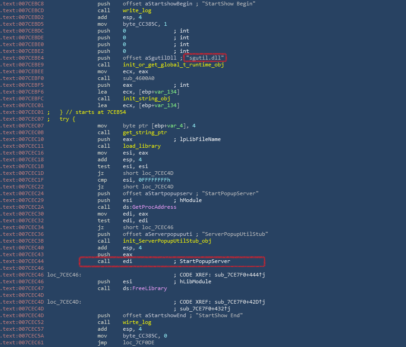406x347 pixels.
Task: Click the write_log call at 007CEBCD
Action: coord(137,10)
